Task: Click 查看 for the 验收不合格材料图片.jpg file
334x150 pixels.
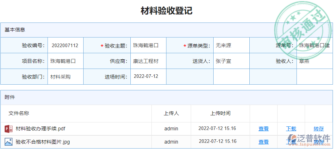Action: pos(264,142)
